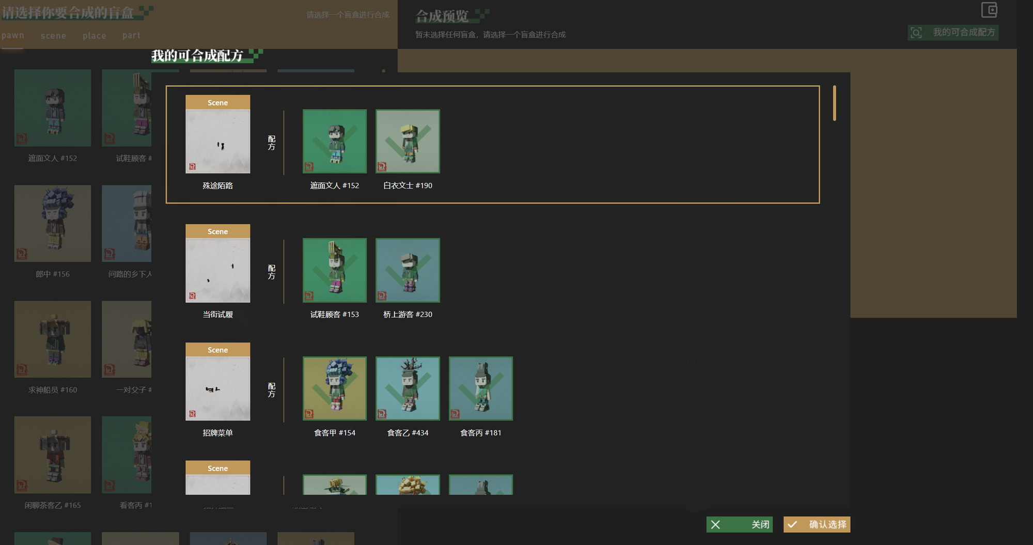Image resolution: width=1033 pixels, height=545 pixels.
Task: Select the 食客甲 #154 character thumbnail
Action: [x=335, y=388]
